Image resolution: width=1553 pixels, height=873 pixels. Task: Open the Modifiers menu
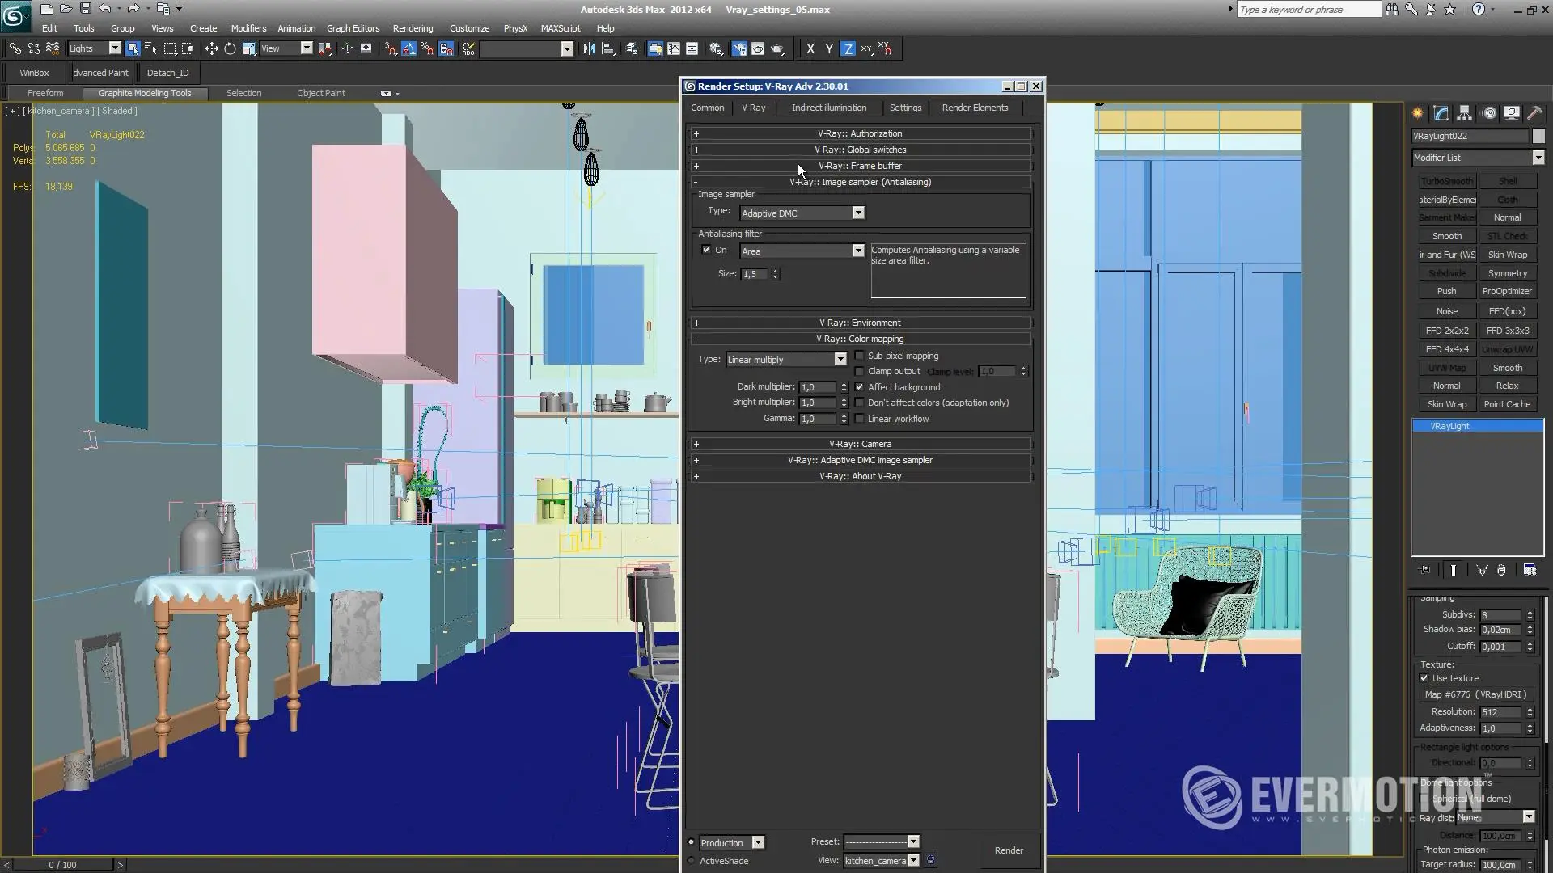click(x=248, y=28)
